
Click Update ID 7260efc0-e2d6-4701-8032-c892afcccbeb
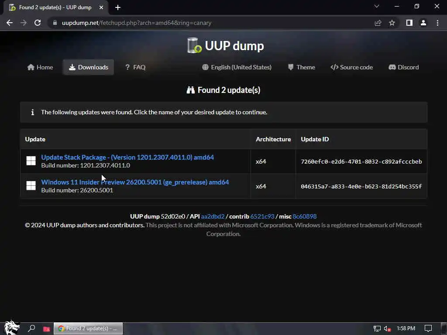[361, 161]
